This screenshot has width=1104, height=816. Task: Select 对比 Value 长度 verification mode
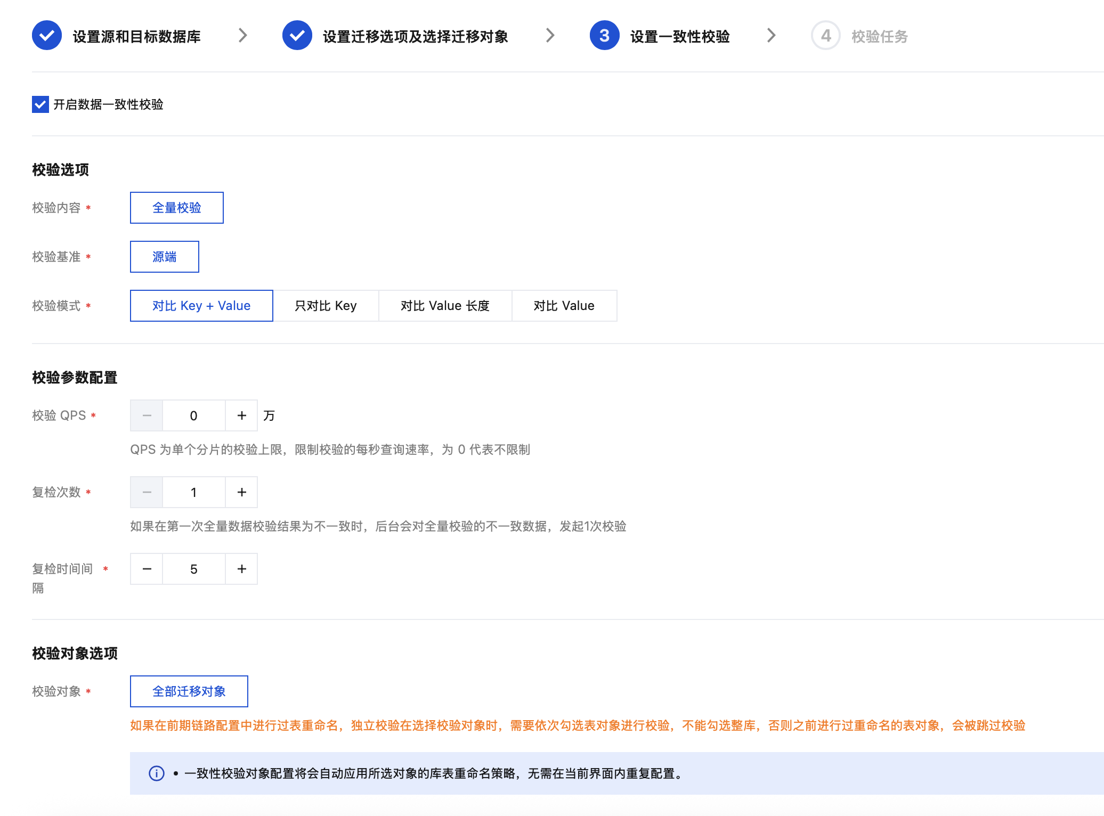point(445,306)
